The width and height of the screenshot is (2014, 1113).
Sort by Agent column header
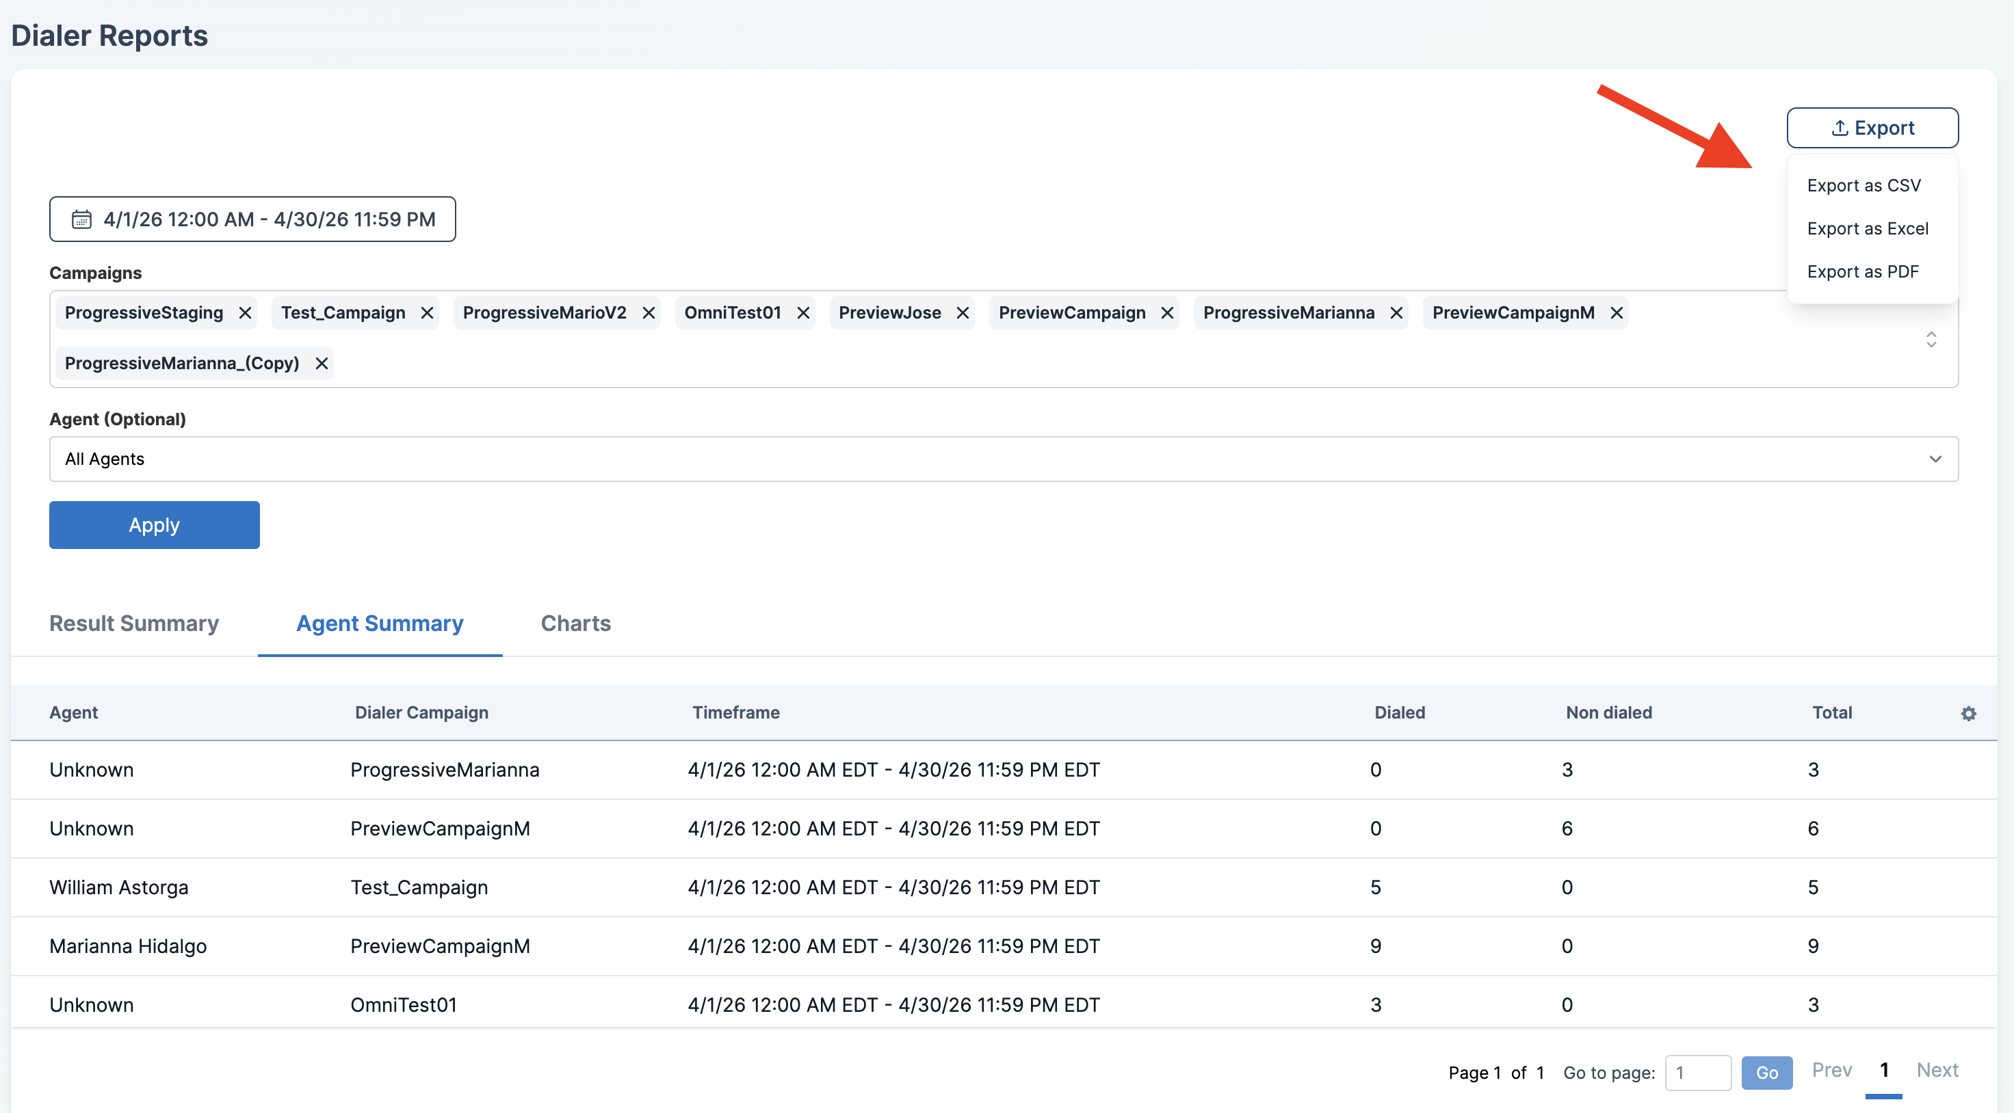73,713
